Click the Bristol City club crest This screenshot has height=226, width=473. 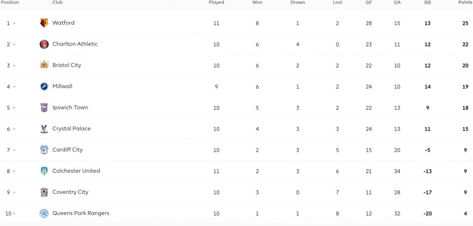[x=44, y=66]
